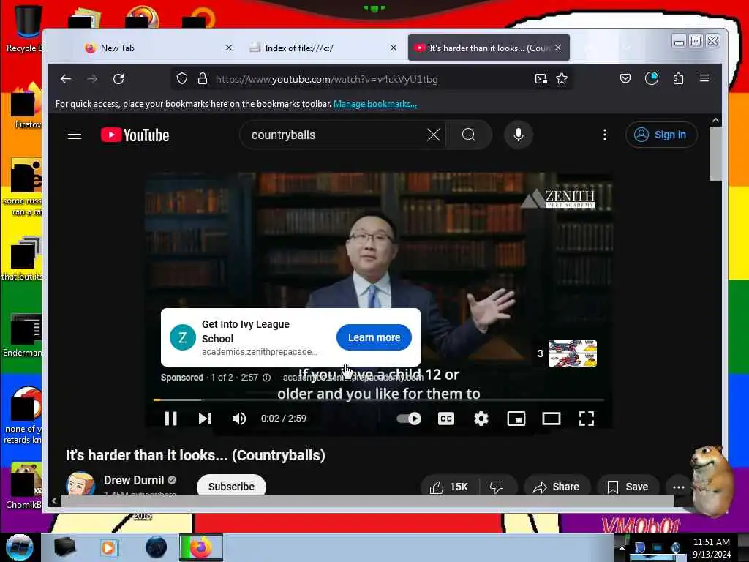The height and width of the screenshot is (562, 749).
Task: Open picture-in-picture icon in address bar
Action: point(541,79)
